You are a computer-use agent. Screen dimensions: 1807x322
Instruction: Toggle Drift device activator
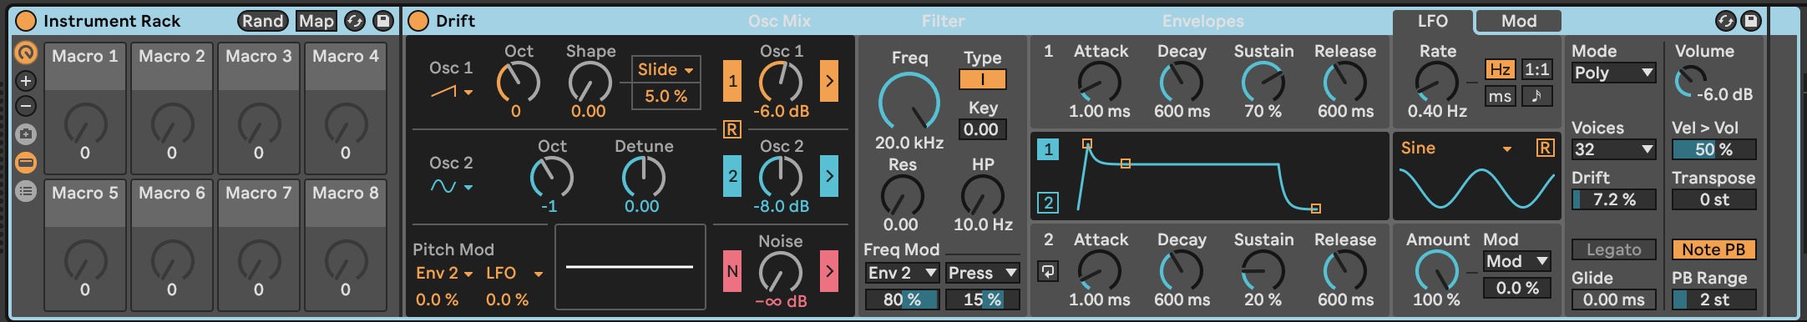click(418, 21)
